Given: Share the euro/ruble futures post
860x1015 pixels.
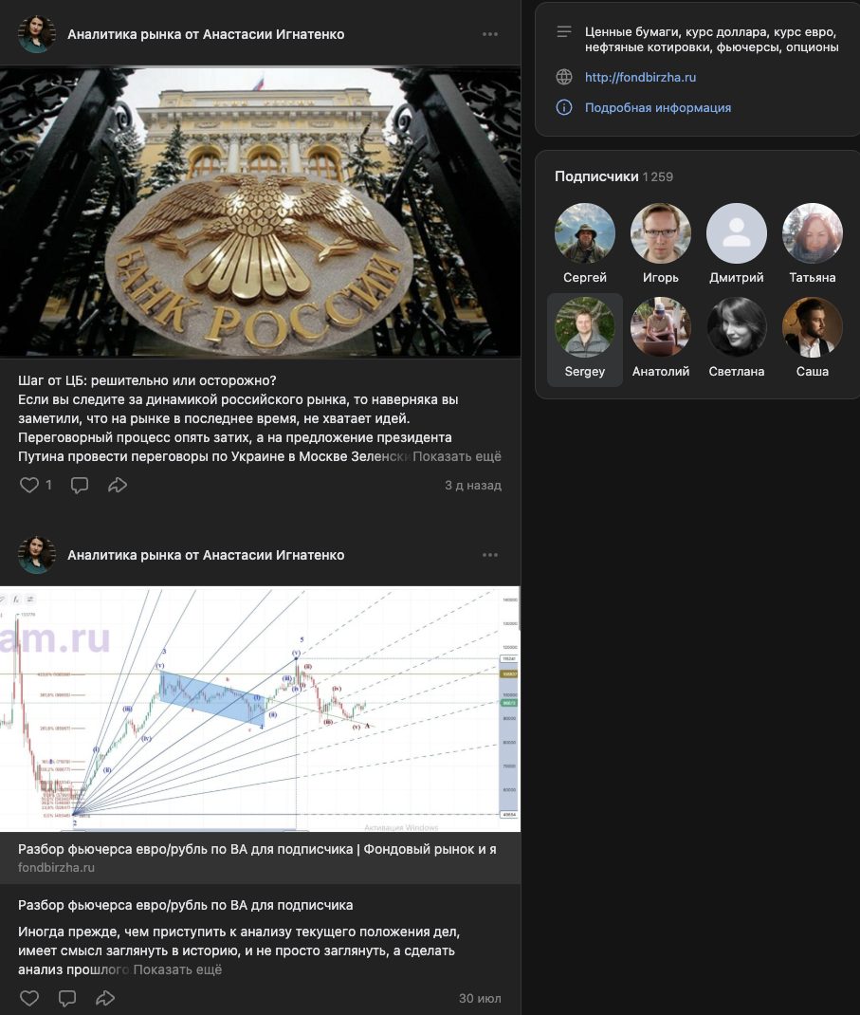Looking at the screenshot, I should click(x=105, y=998).
